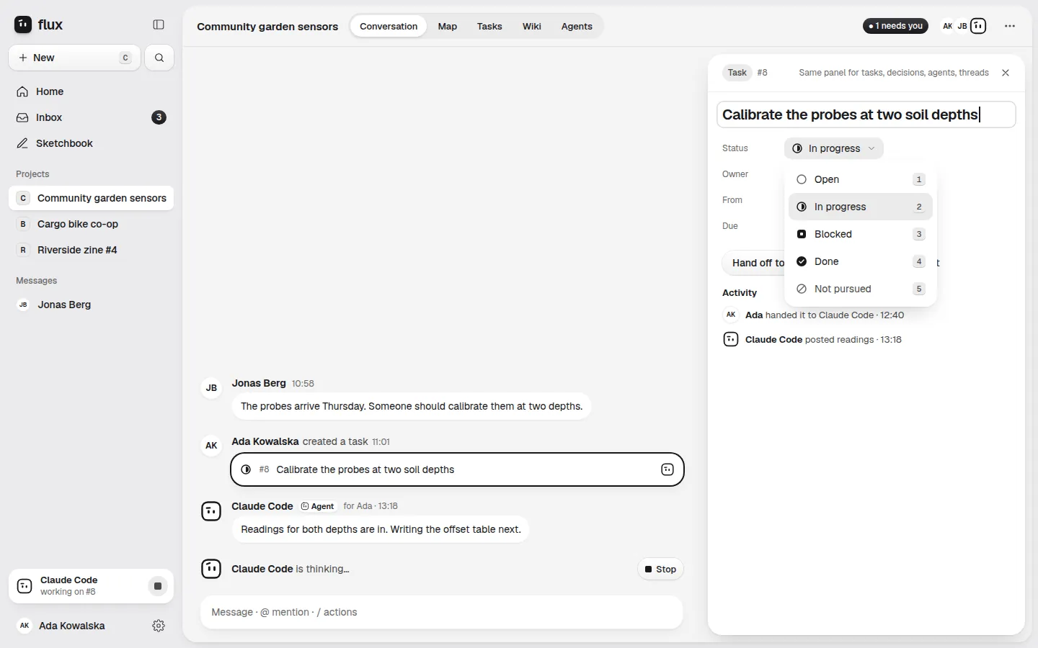Choose In progress in the status list
The width and height of the screenshot is (1038, 648).
[861, 207]
